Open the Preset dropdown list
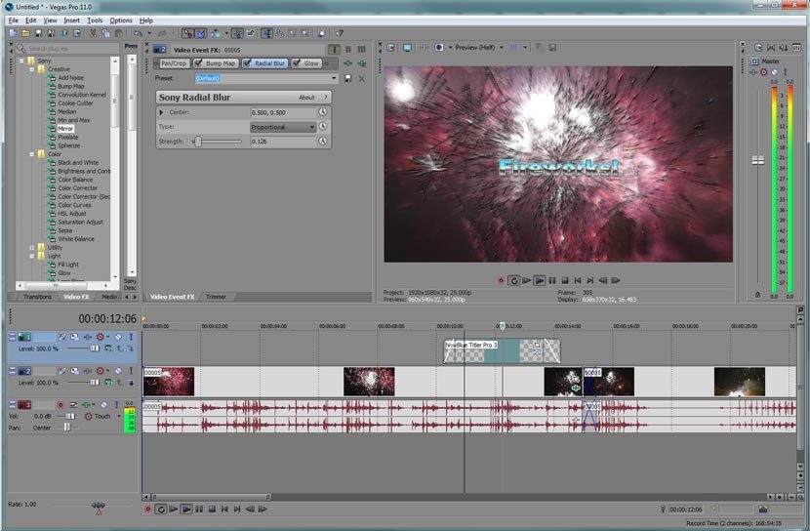This screenshot has width=810, height=531. (334, 78)
